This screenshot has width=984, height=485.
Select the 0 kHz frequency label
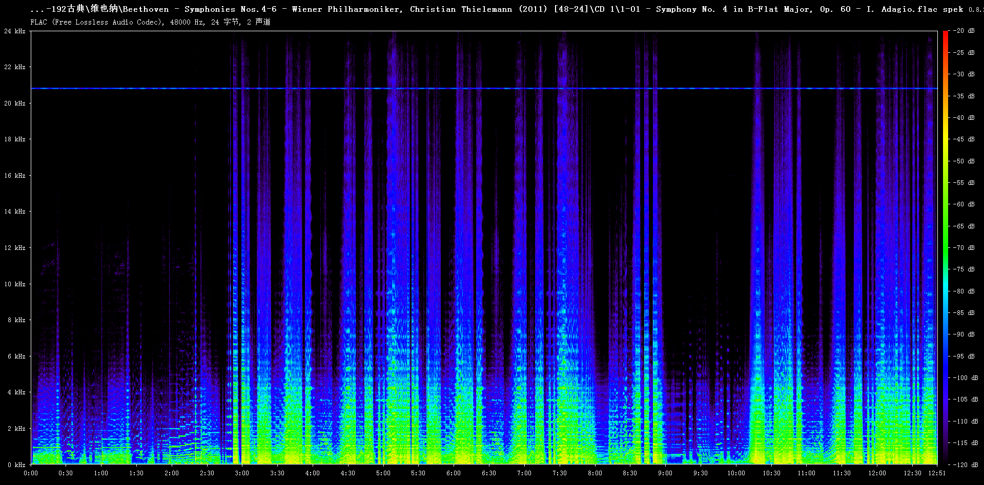[x=16, y=465]
